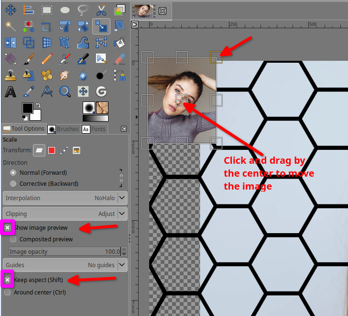
Task: Select the Ellipse Select tool
Action: tap(65, 10)
